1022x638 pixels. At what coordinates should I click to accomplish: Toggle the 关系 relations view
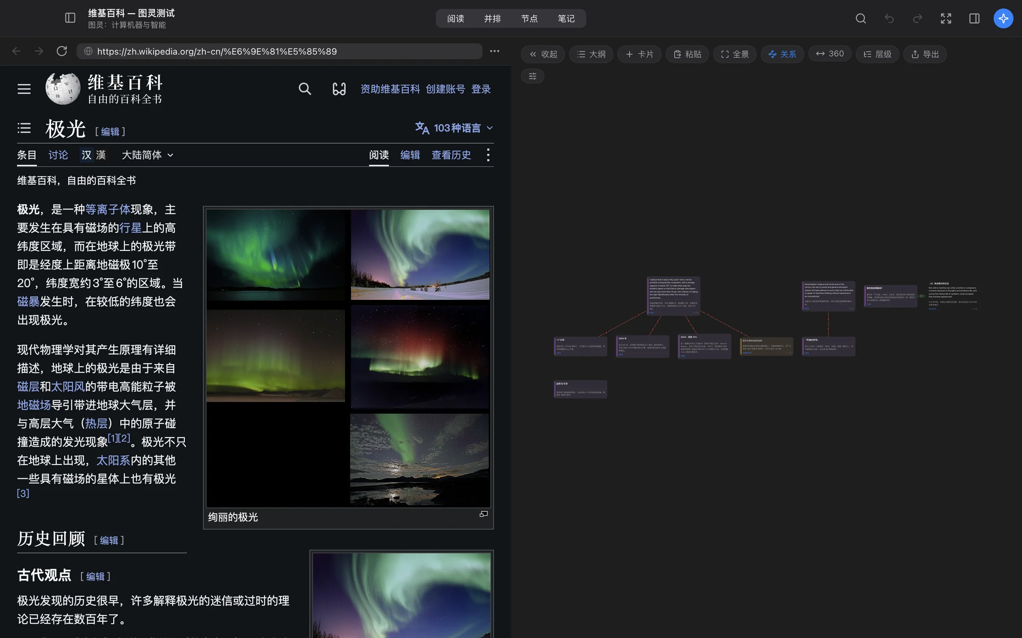coord(782,54)
